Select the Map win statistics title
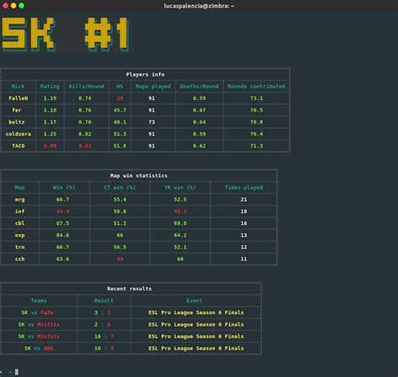The height and width of the screenshot is (377, 398). point(139,175)
